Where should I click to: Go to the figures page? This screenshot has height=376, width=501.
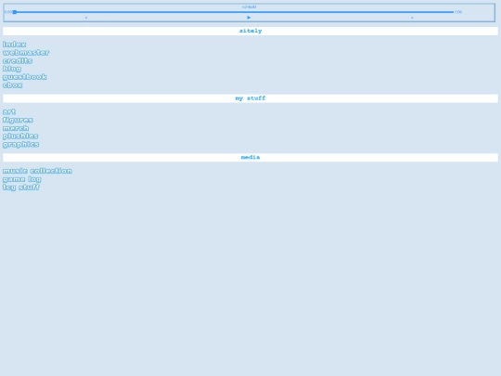click(18, 120)
